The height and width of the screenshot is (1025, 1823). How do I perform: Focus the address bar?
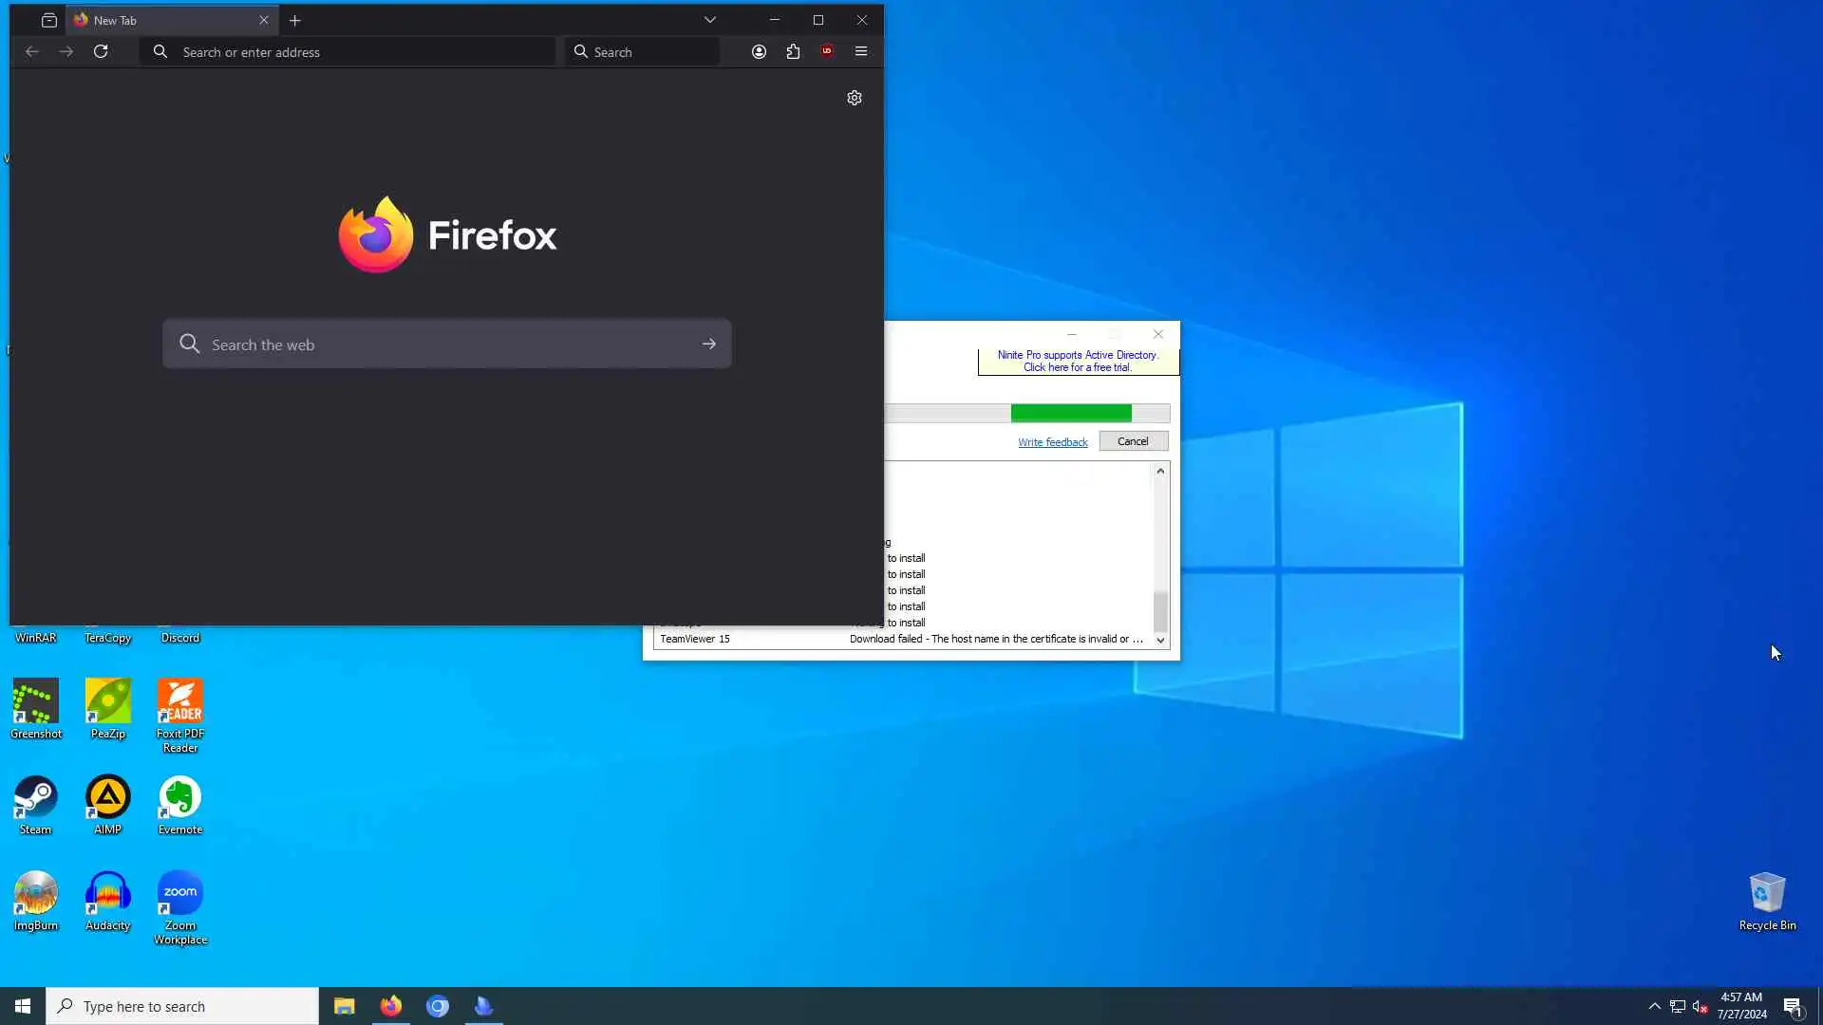pyautogui.click(x=361, y=52)
